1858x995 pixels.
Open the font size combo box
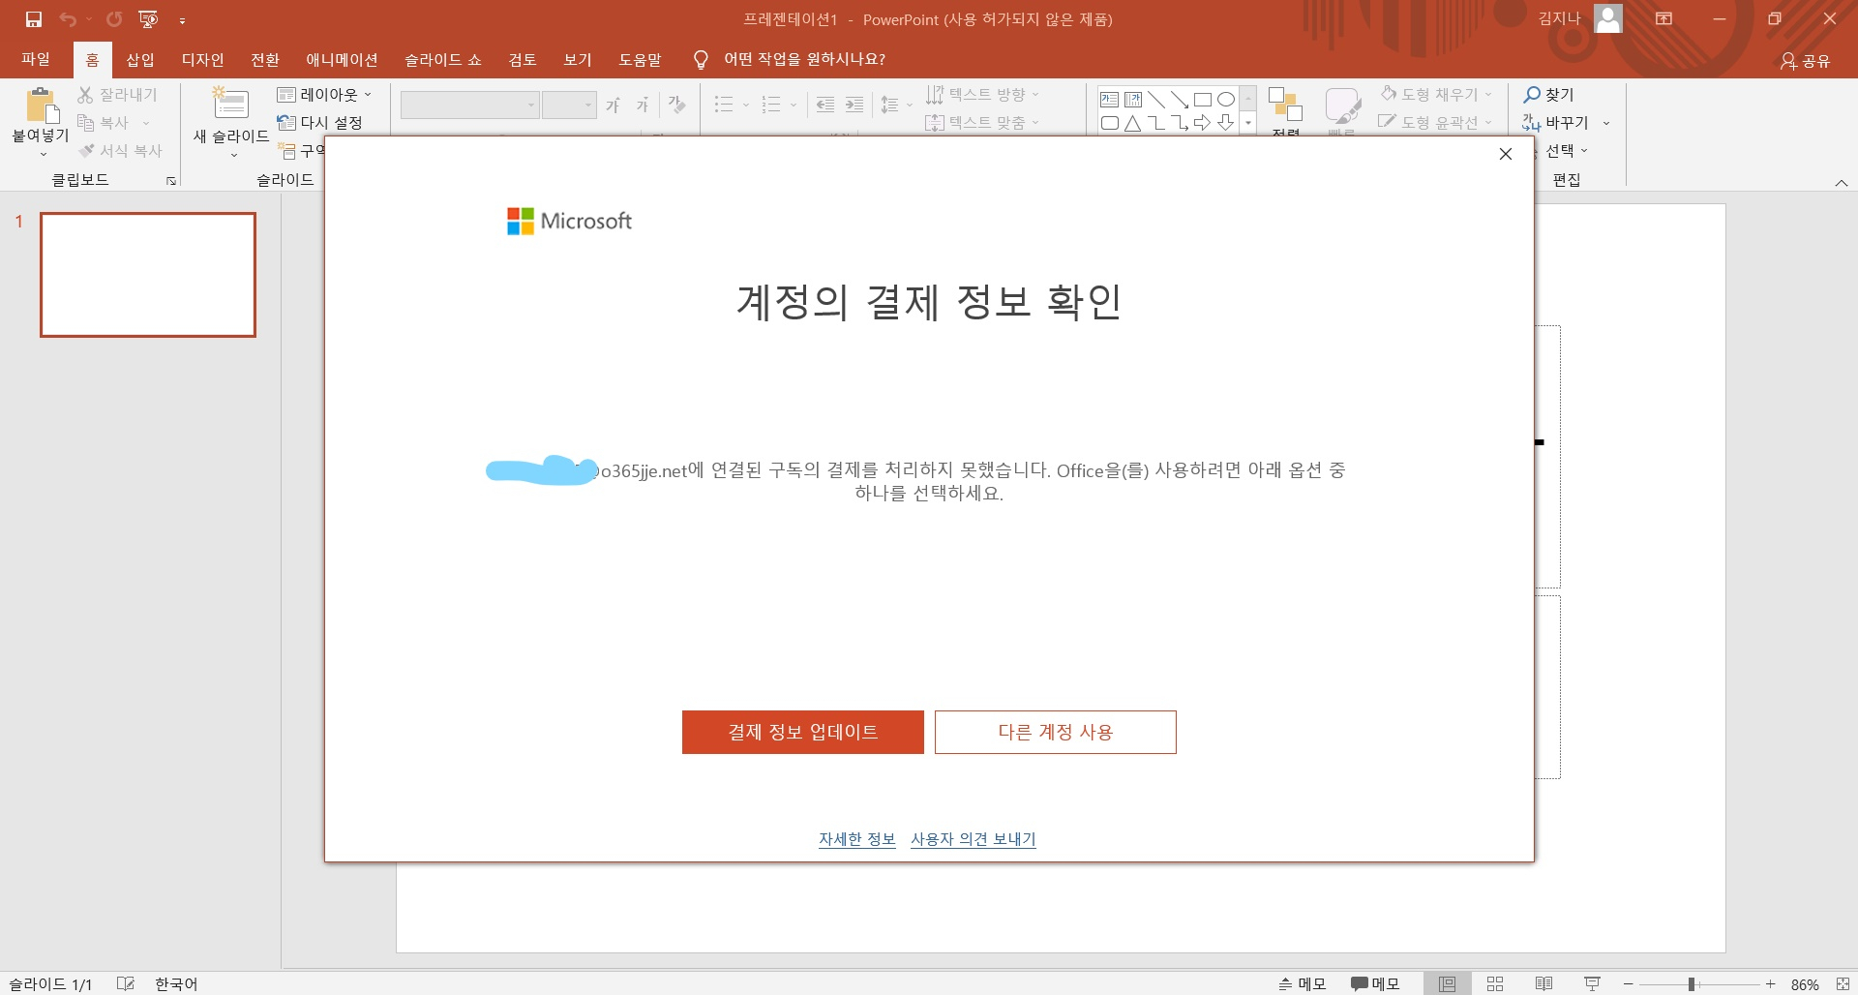click(569, 105)
